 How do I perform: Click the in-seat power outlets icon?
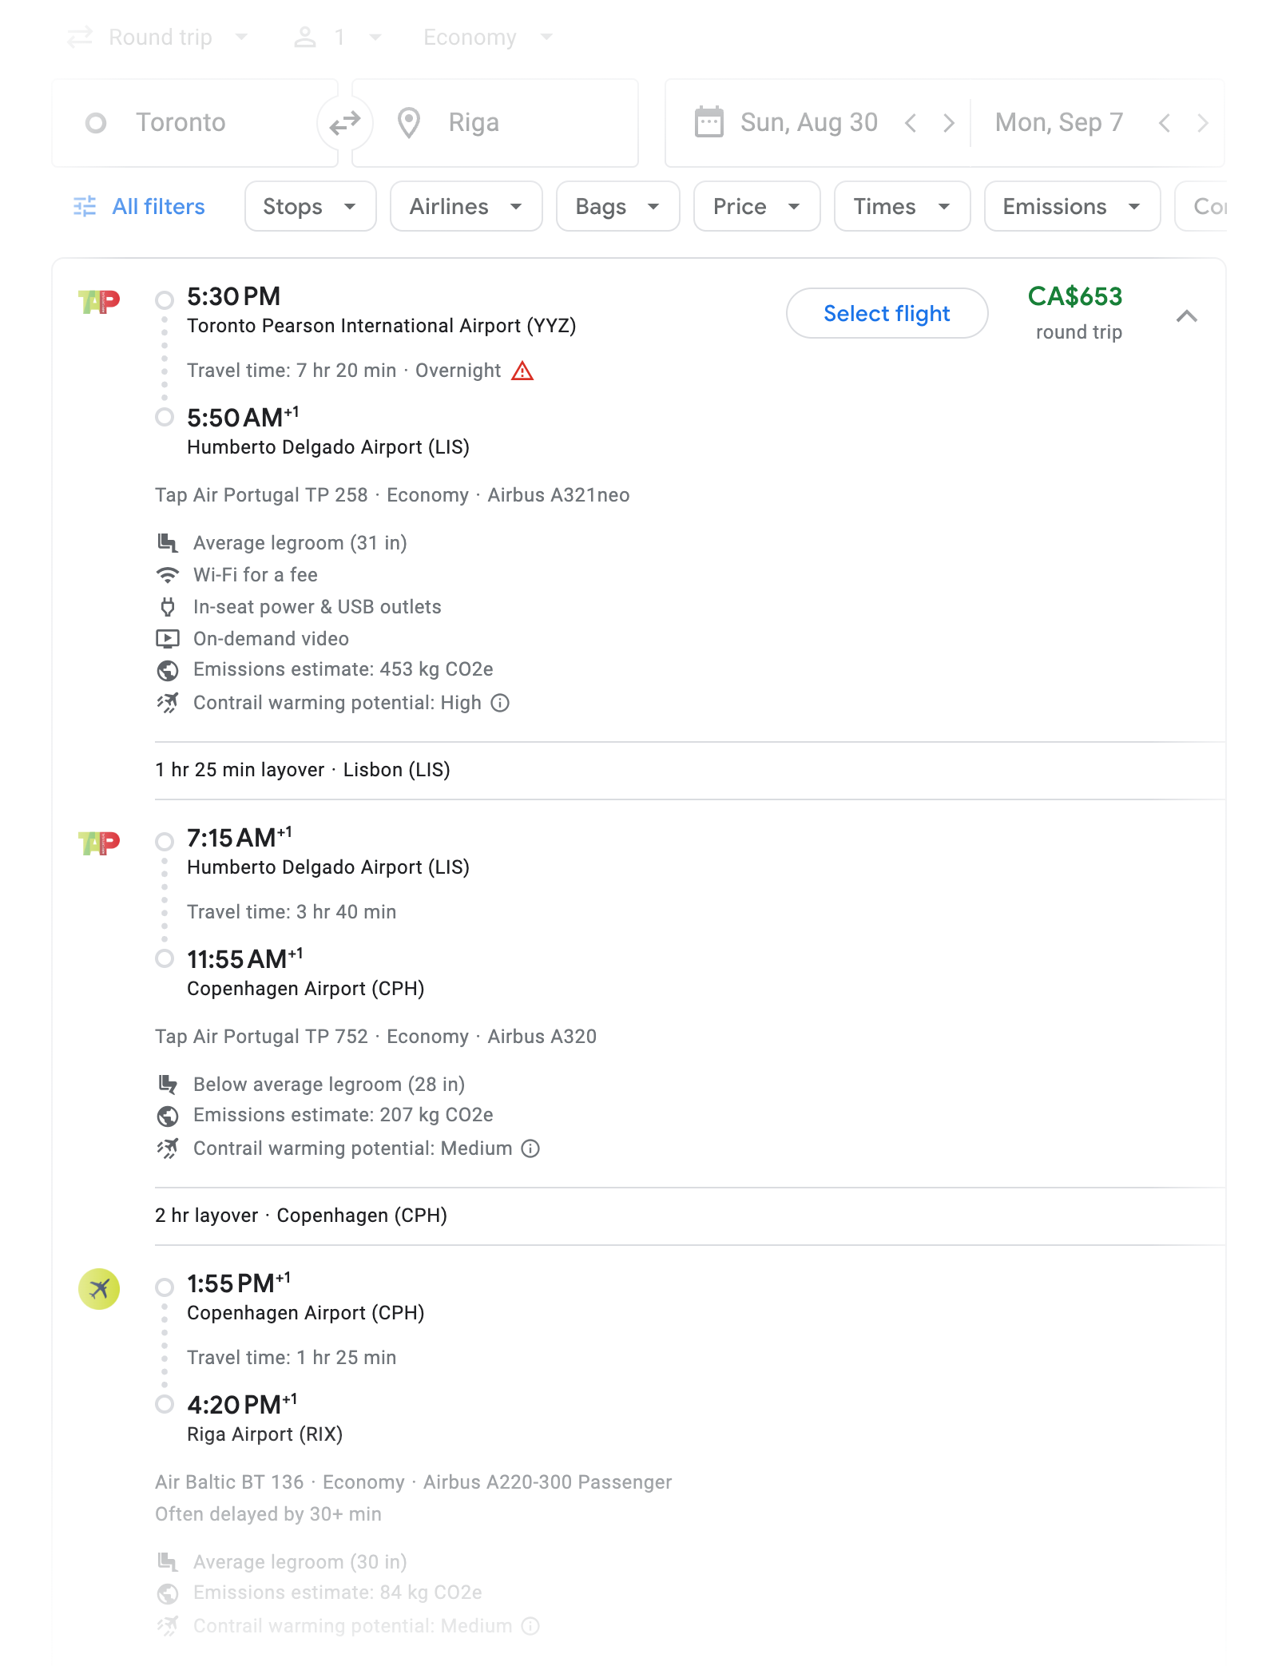(169, 606)
